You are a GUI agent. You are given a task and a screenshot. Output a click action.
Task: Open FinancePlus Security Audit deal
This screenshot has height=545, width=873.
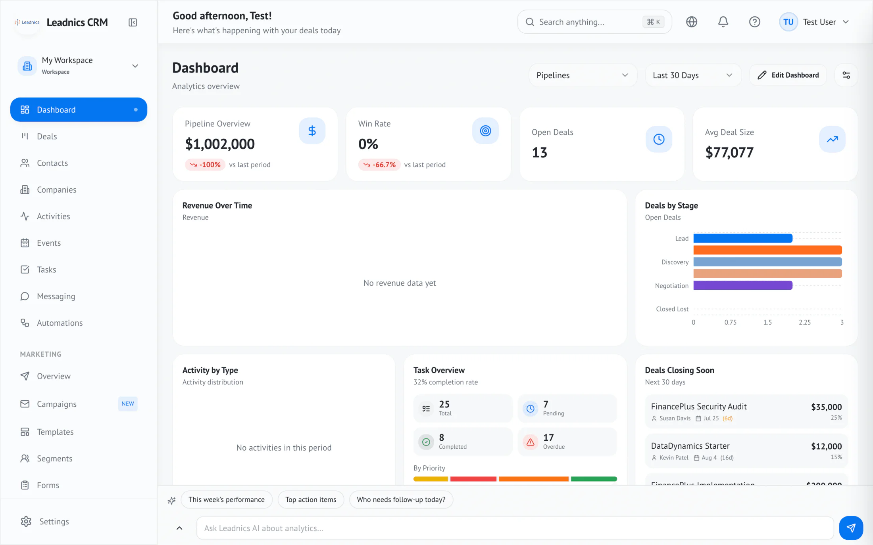pyautogui.click(x=746, y=411)
